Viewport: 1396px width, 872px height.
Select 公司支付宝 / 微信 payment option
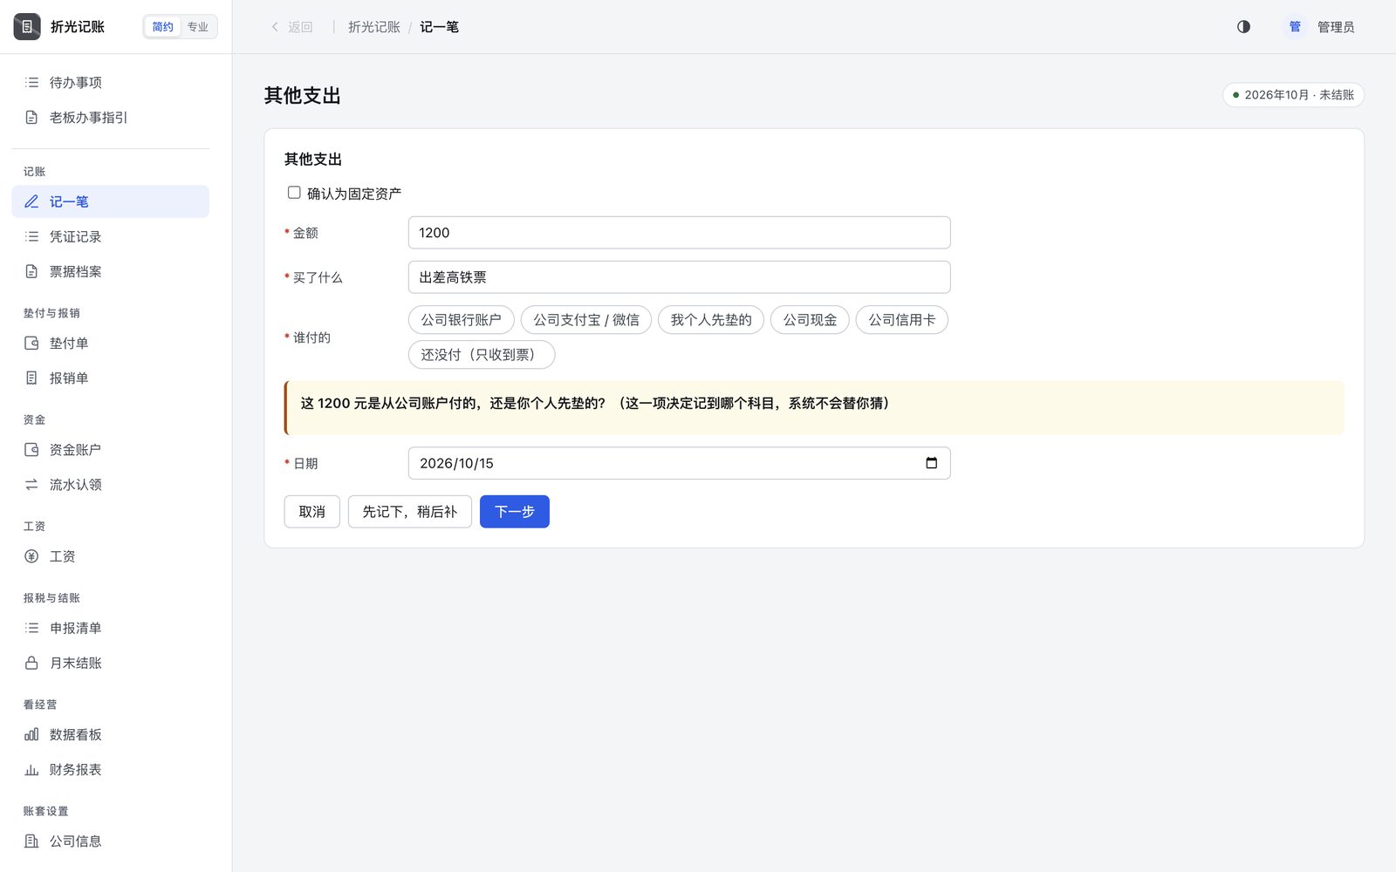(586, 320)
